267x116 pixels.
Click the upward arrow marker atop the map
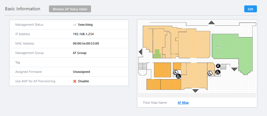212,23
